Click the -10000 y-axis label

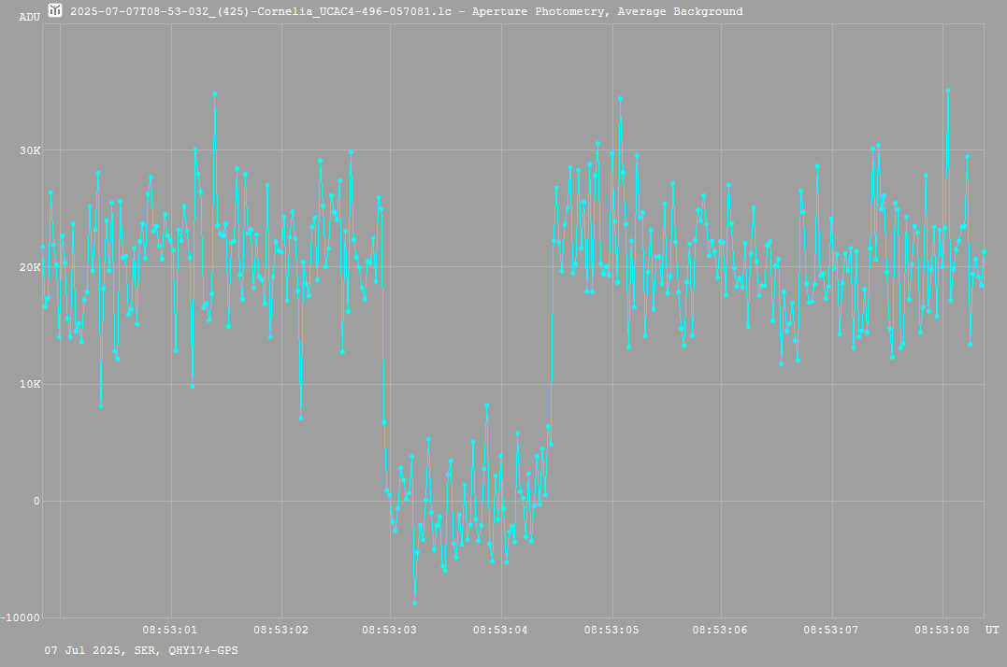22,617
